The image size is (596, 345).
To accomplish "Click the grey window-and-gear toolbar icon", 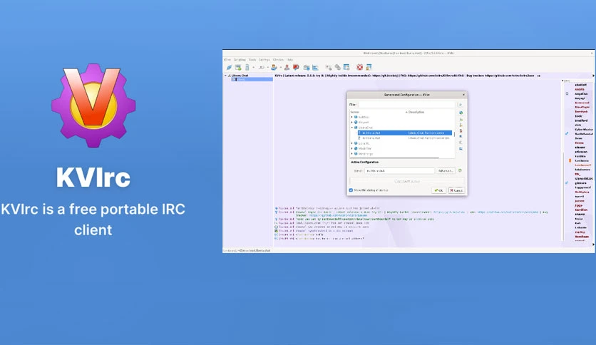I will click(329, 67).
